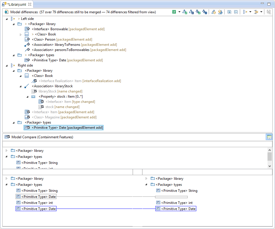Select Interface Borrowable in Left side tree
This screenshot has height=229, width=275.
click(x=50, y=29)
